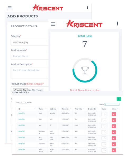Click the trophy icon under Total Sale

coord(85,70)
